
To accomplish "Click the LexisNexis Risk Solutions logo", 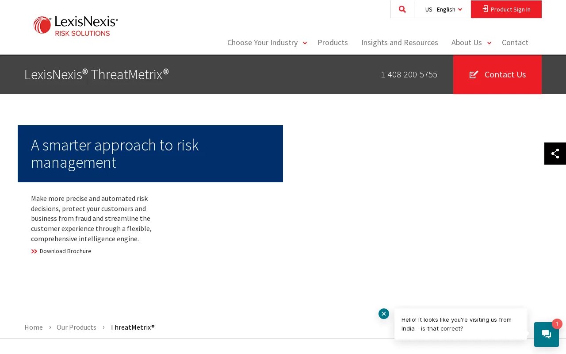I will [76, 26].
